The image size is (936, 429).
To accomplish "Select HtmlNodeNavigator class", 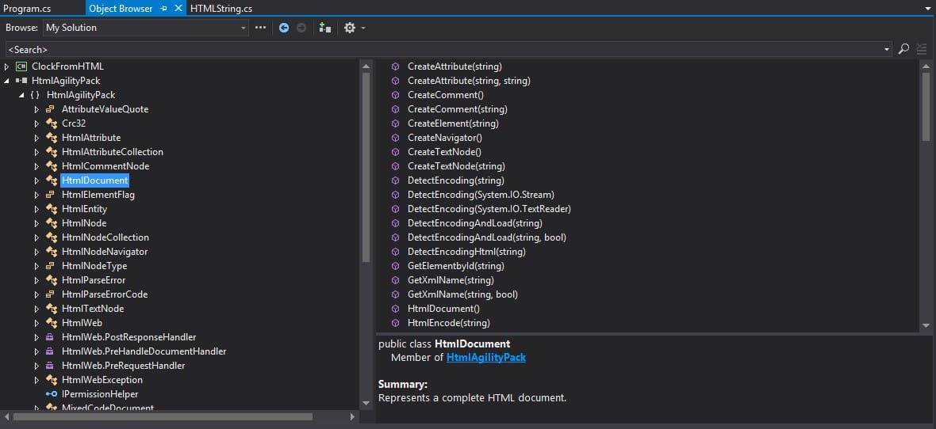I will 105,252.
